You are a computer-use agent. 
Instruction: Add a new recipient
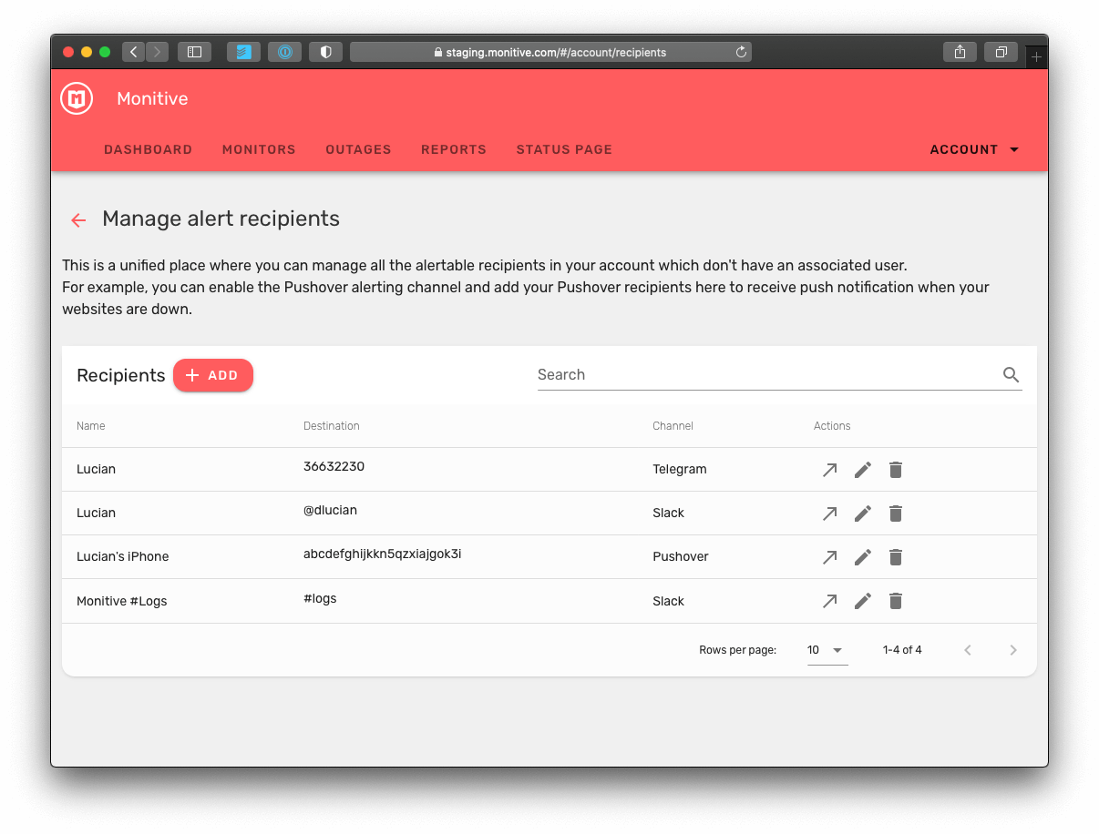213,375
